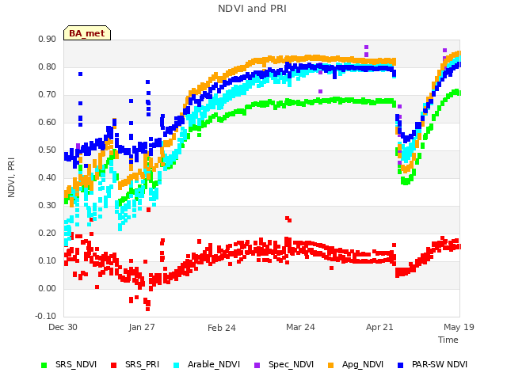Screen dimensions: 507x380
Task: Click the Apr 21 x-axis tick label
Action: click(x=379, y=327)
